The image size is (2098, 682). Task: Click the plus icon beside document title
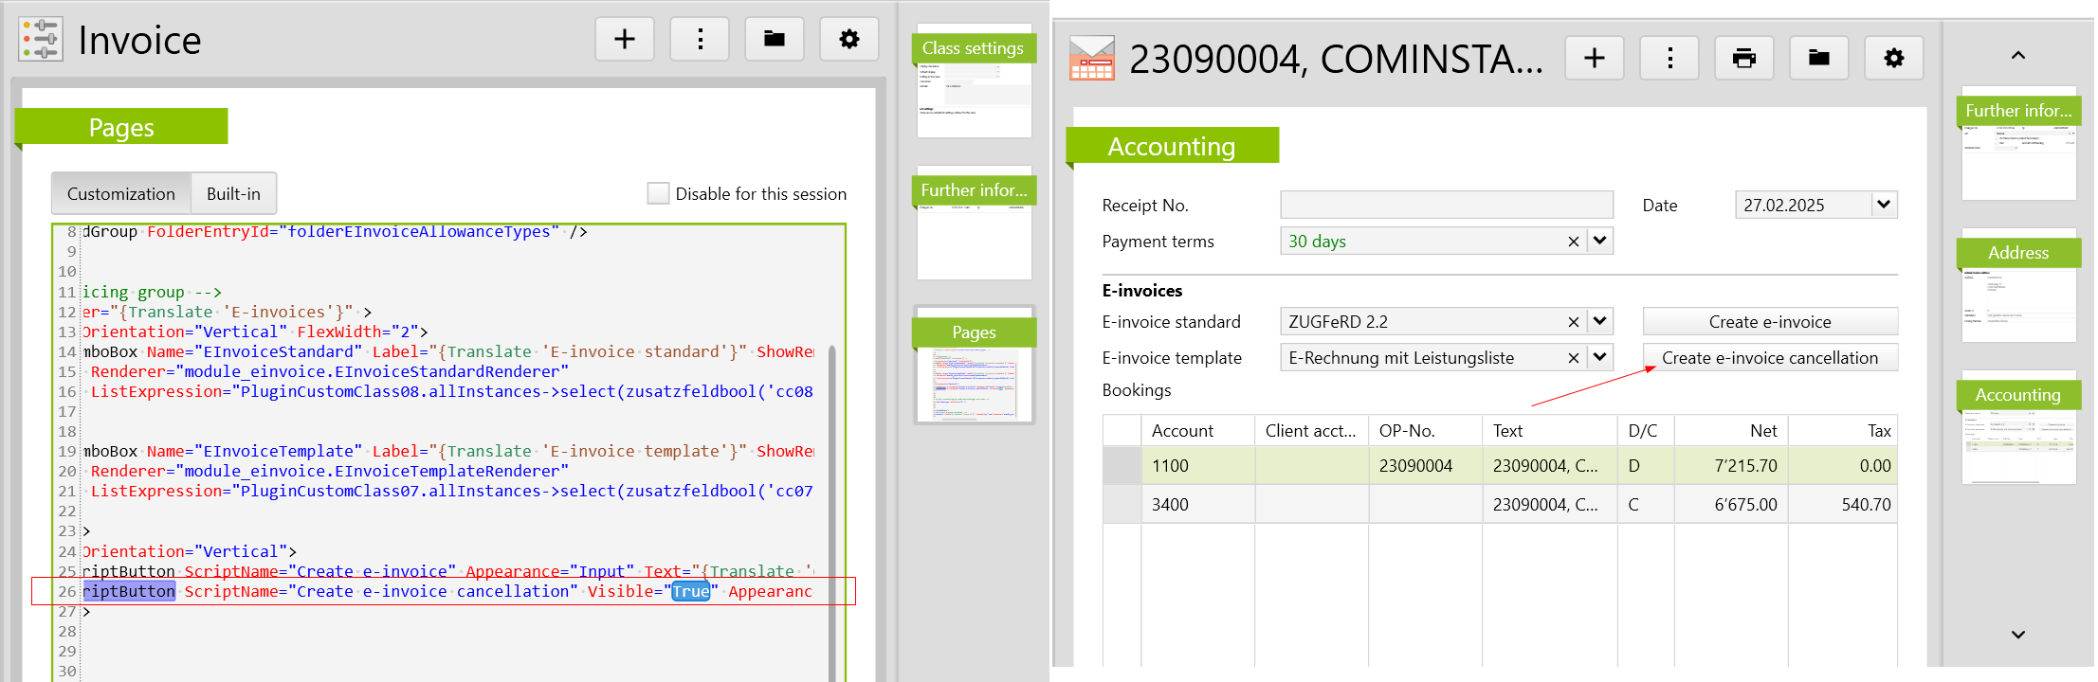coord(1594,59)
